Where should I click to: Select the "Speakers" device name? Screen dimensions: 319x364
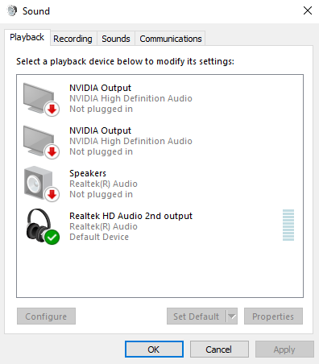pos(88,173)
